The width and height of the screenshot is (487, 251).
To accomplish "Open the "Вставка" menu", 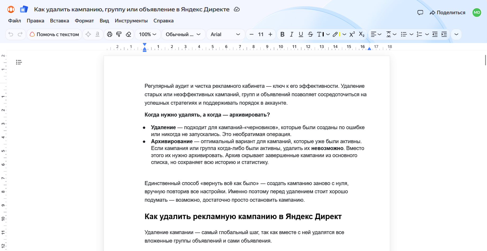I will coord(59,21).
